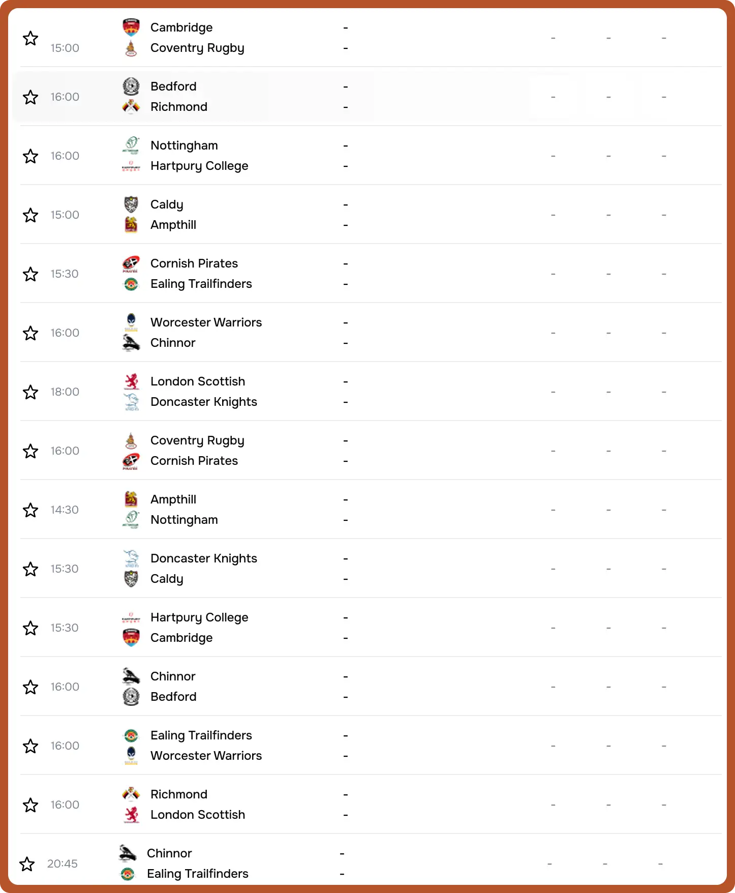
Task: Click London Scottish lion logo in 18:00 match
Action: pyautogui.click(x=131, y=381)
